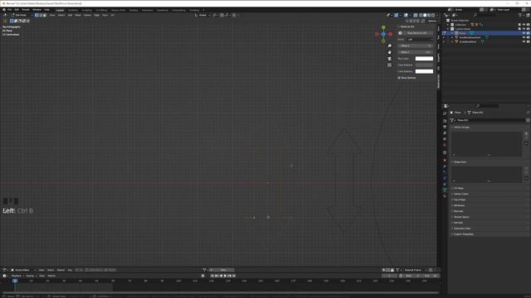Open the File menu
Image resolution: width=531 pixels, height=298 pixels.
point(9,10)
